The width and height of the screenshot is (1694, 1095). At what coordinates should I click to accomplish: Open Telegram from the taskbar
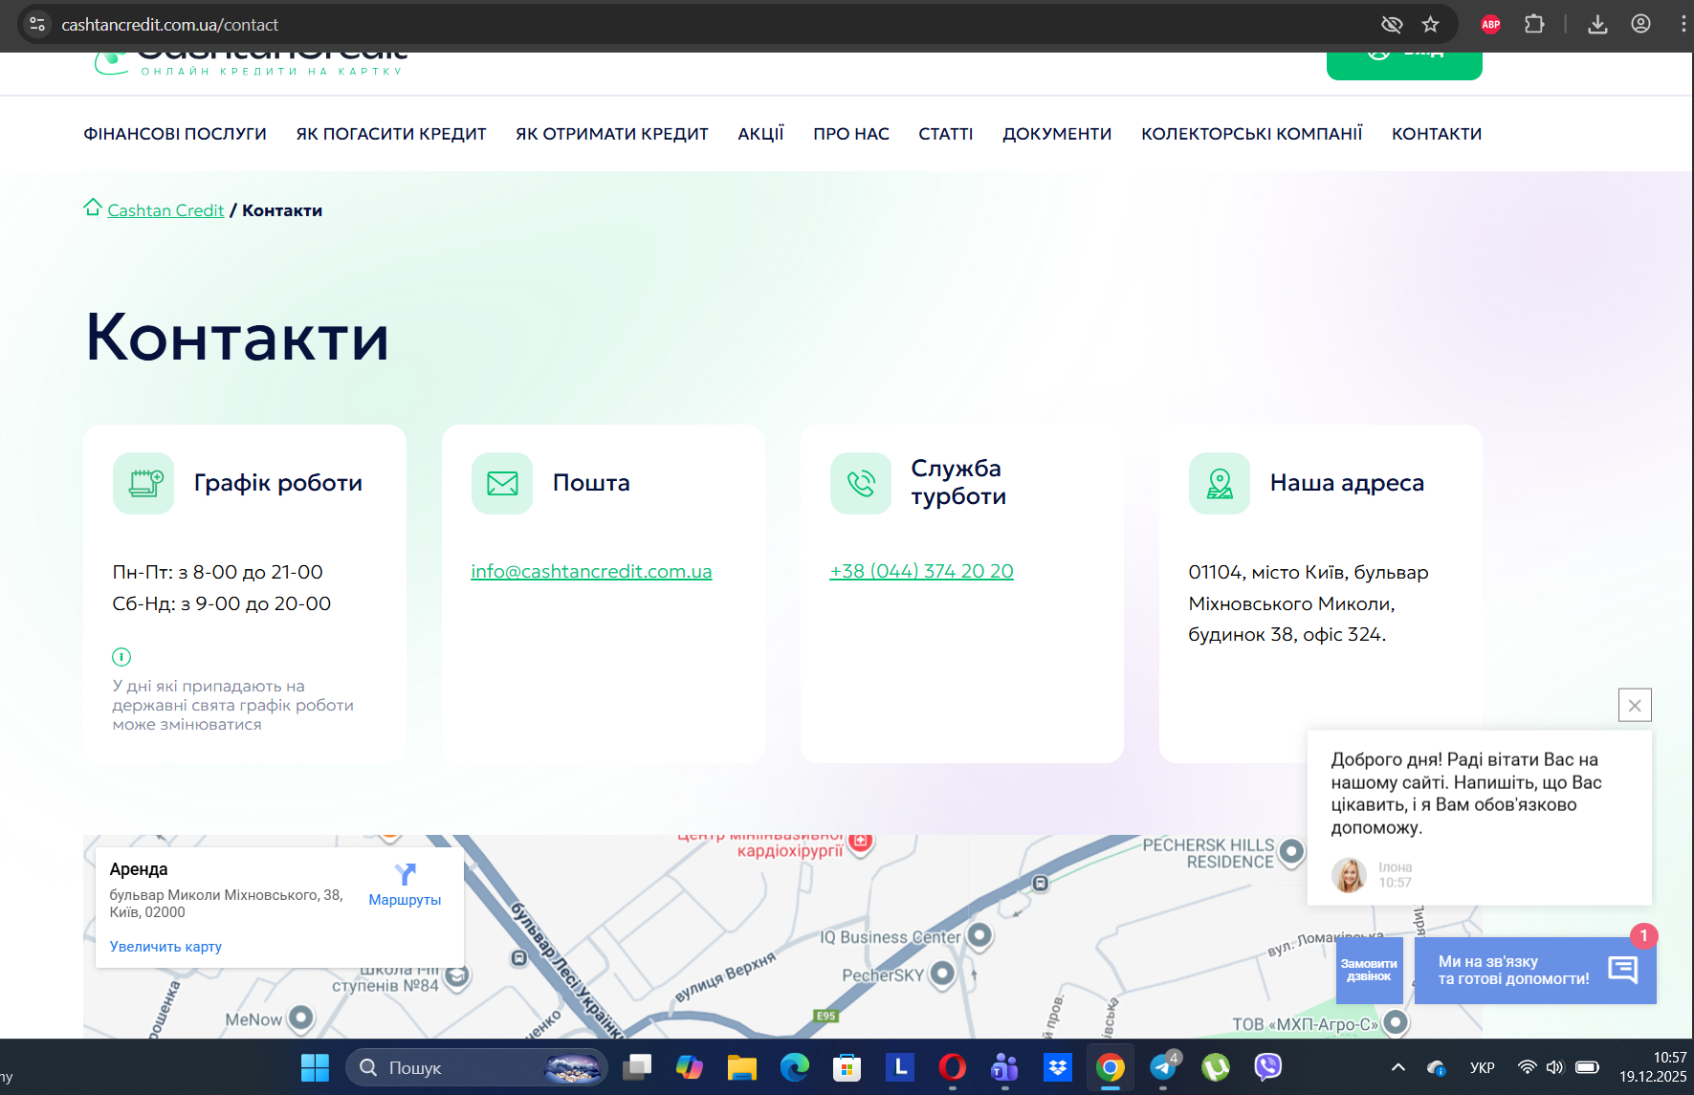pos(1164,1066)
